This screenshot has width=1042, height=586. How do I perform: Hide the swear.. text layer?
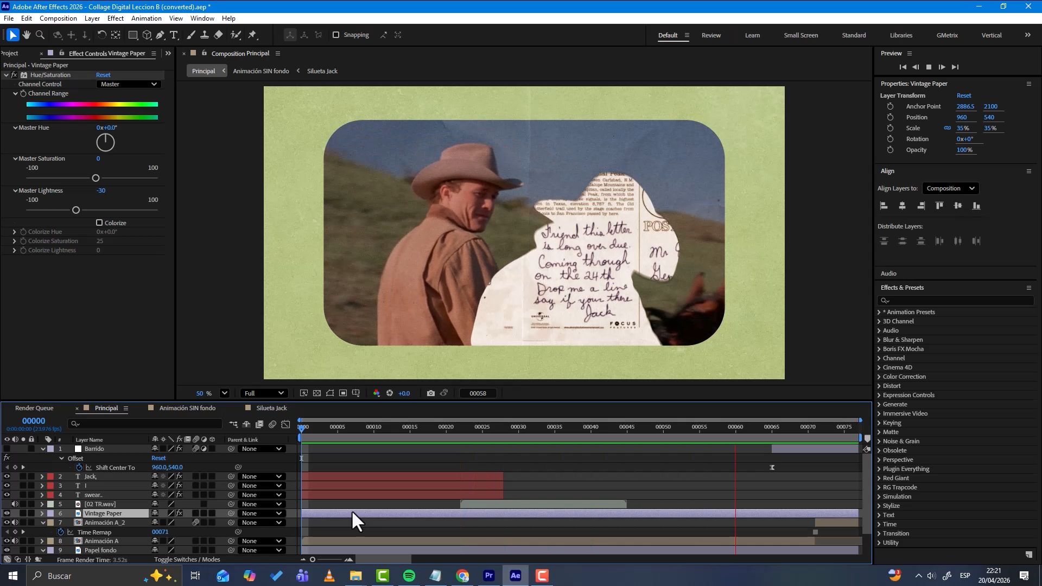pos(7,495)
